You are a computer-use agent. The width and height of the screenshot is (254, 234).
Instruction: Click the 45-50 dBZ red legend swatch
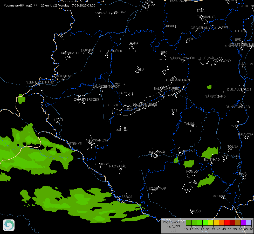(x=227, y=223)
